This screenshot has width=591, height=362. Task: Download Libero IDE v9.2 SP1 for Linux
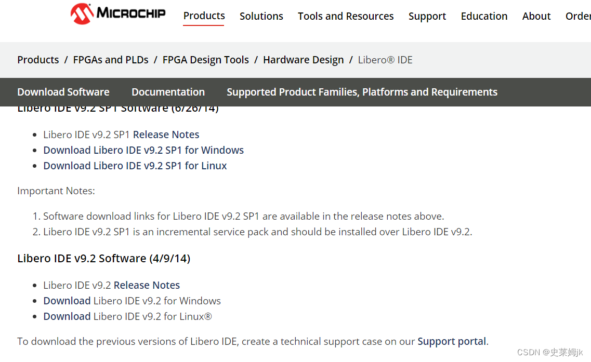135,166
